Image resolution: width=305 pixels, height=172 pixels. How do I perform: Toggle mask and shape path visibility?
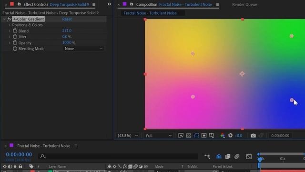click(196, 136)
